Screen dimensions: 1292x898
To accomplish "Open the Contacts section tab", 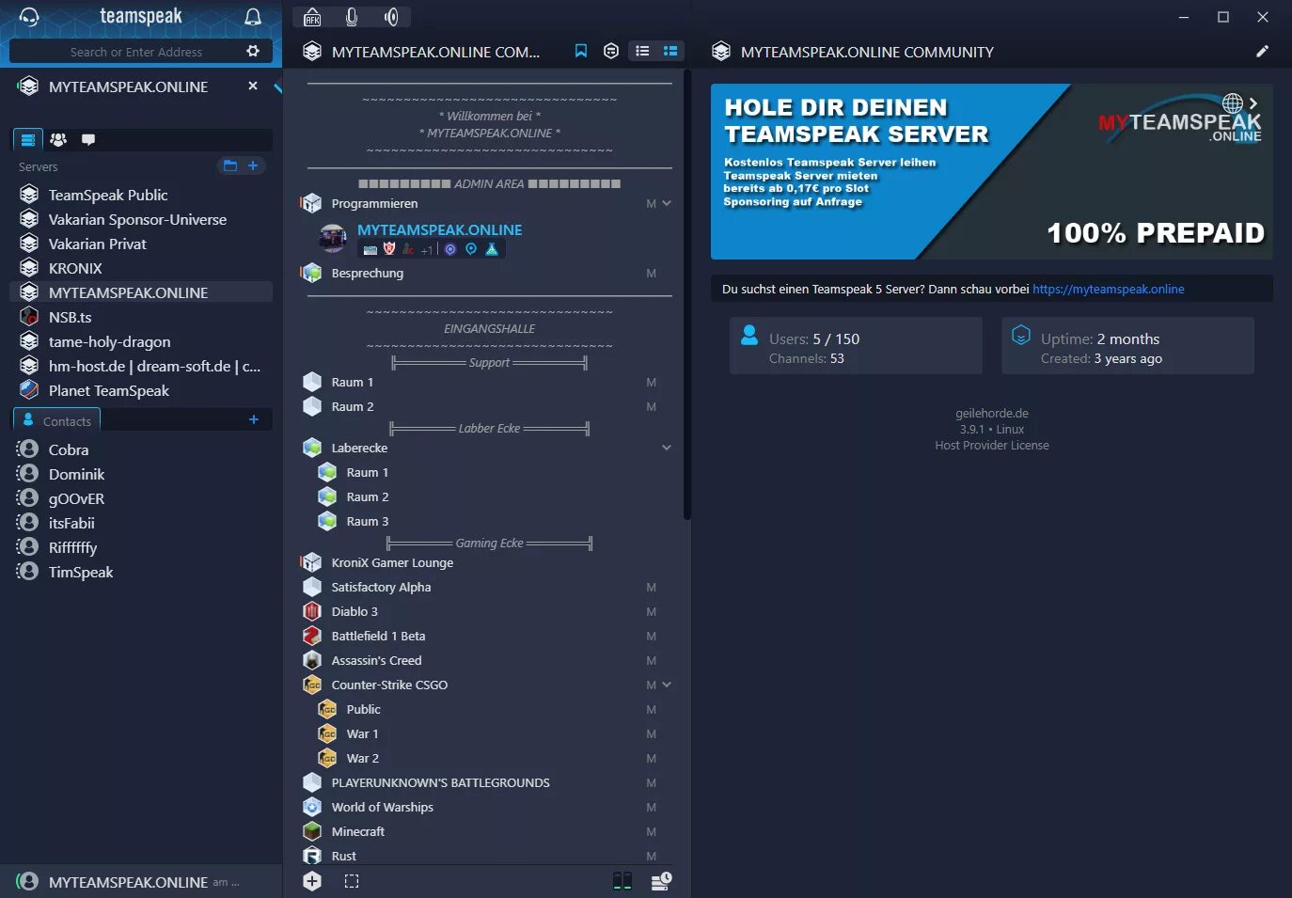I will click(x=57, y=420).
